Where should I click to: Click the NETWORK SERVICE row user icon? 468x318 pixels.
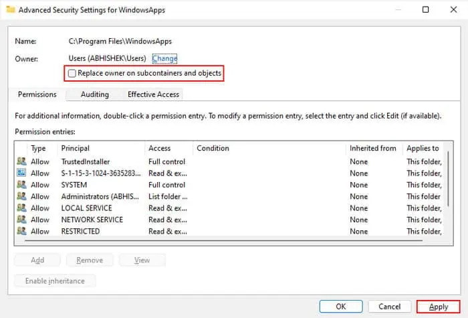21,220
